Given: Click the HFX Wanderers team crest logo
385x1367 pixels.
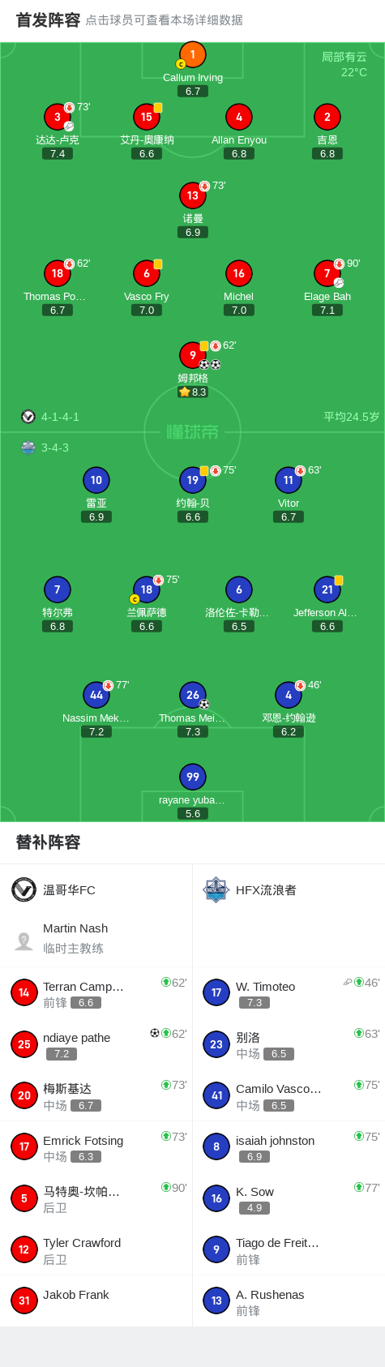Looking at the screenshot, I should [216, 889].
